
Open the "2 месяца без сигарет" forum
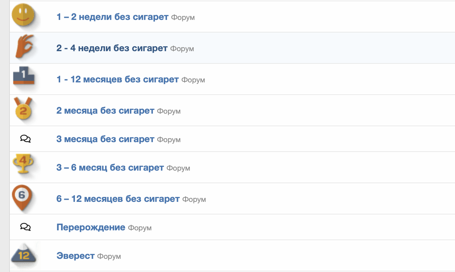(105, 111)
